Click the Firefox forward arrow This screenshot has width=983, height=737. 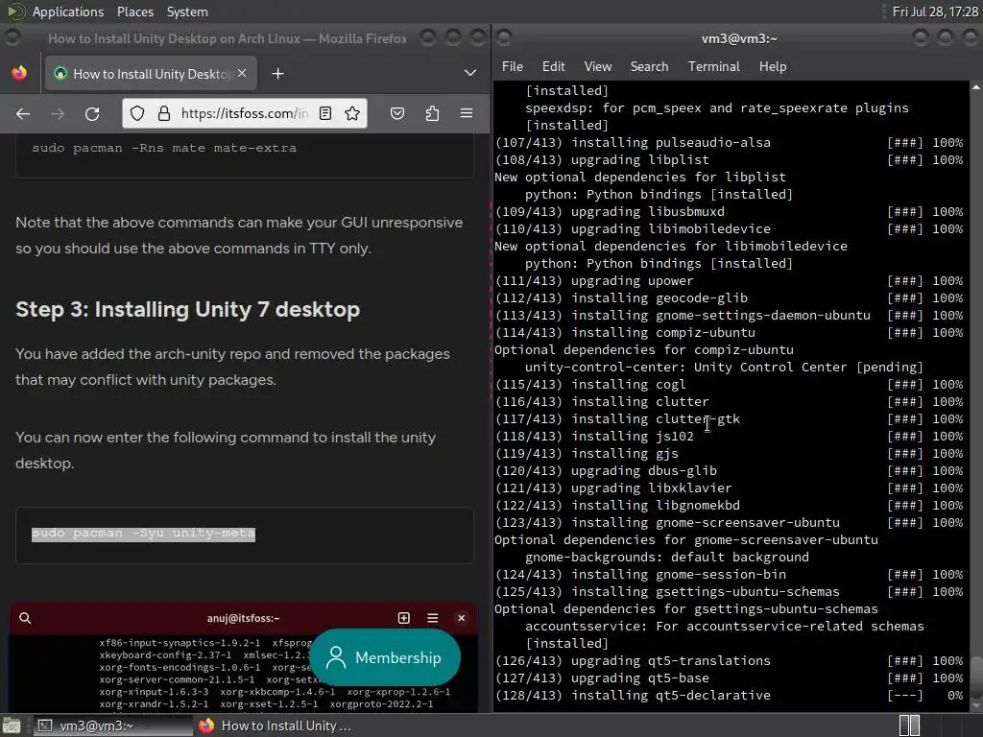pyautogui.click(x=57, y=113)
